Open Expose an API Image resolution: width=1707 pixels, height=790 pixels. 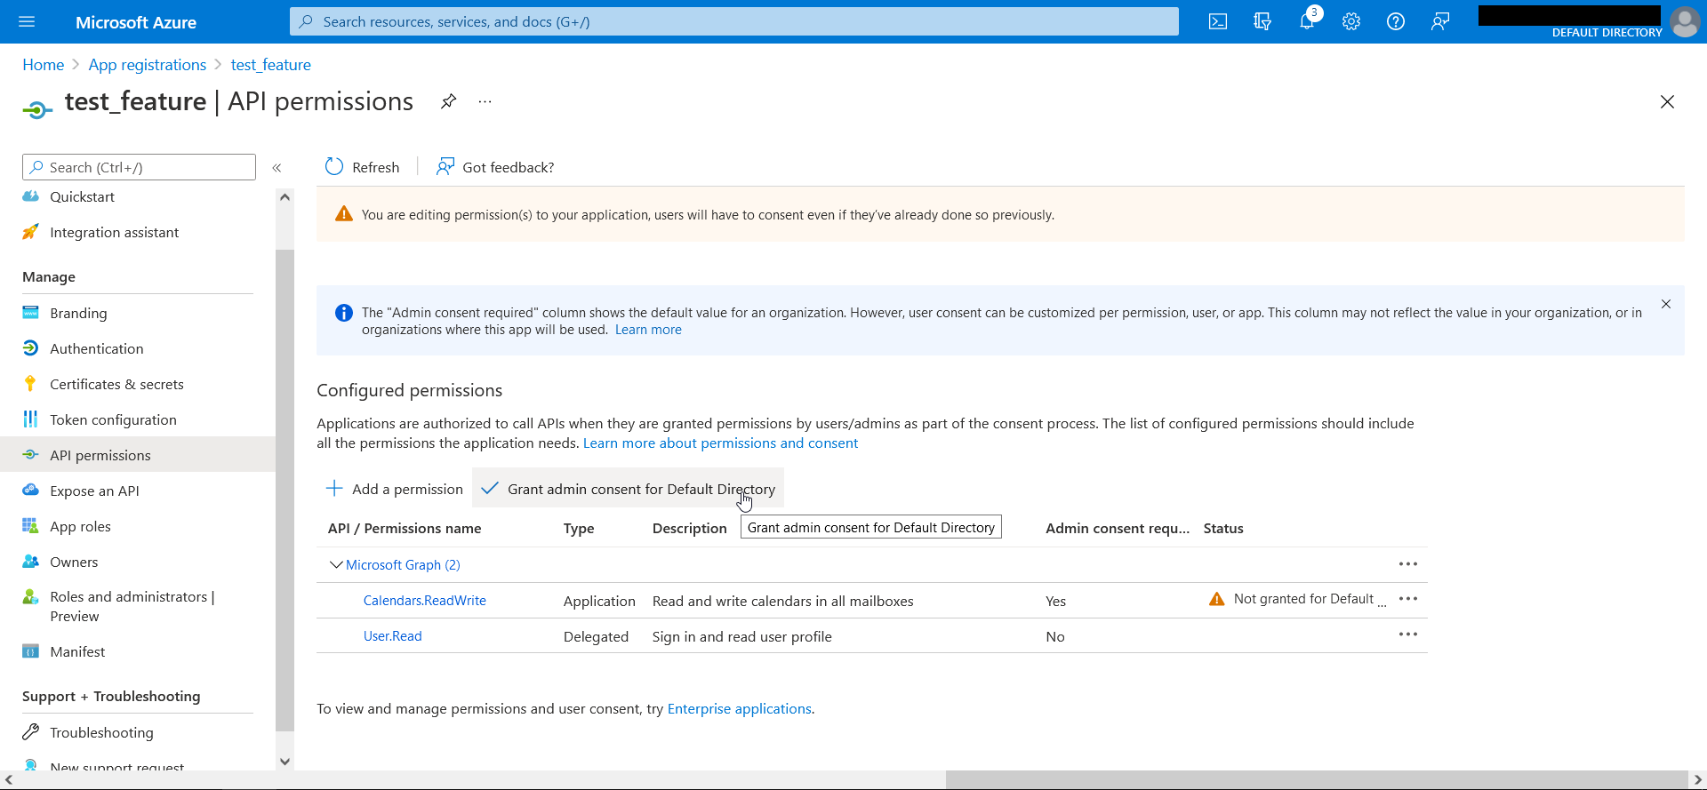tap(94, 491)
